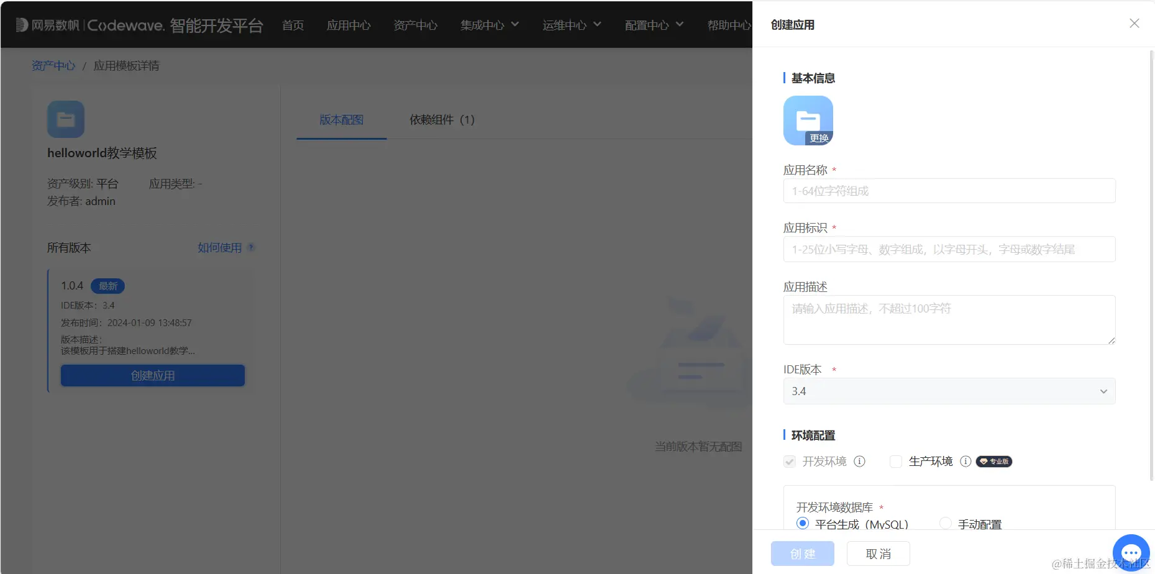Click the help icon beside 如何使用
The height and width of the screenshot is (574, 1155).
click(251, 247)
